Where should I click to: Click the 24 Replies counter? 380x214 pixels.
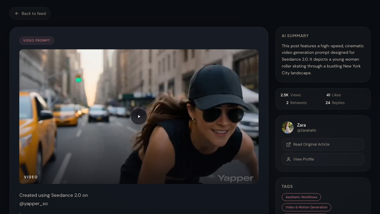click(335, 103)
